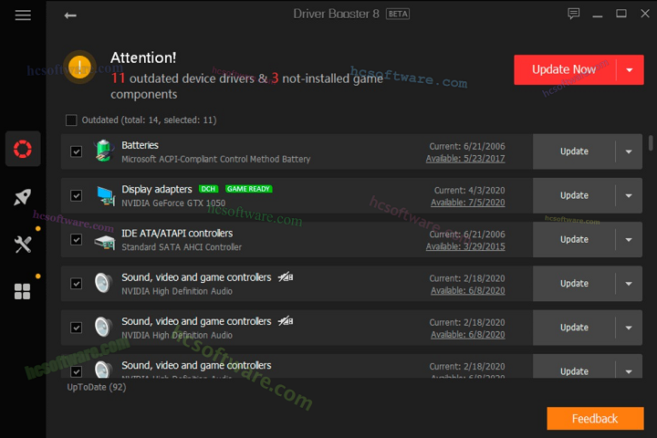Uncheck second NVIDIA High Definition Audio checkbox
657x438 pixels.
[x=77, y=328]
